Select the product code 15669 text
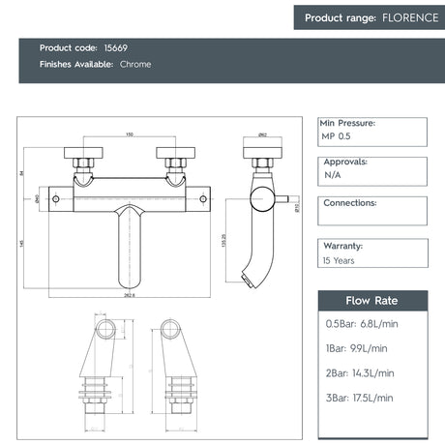The width and height of the screenshot is (445, 445). click(x=116, y=48)
